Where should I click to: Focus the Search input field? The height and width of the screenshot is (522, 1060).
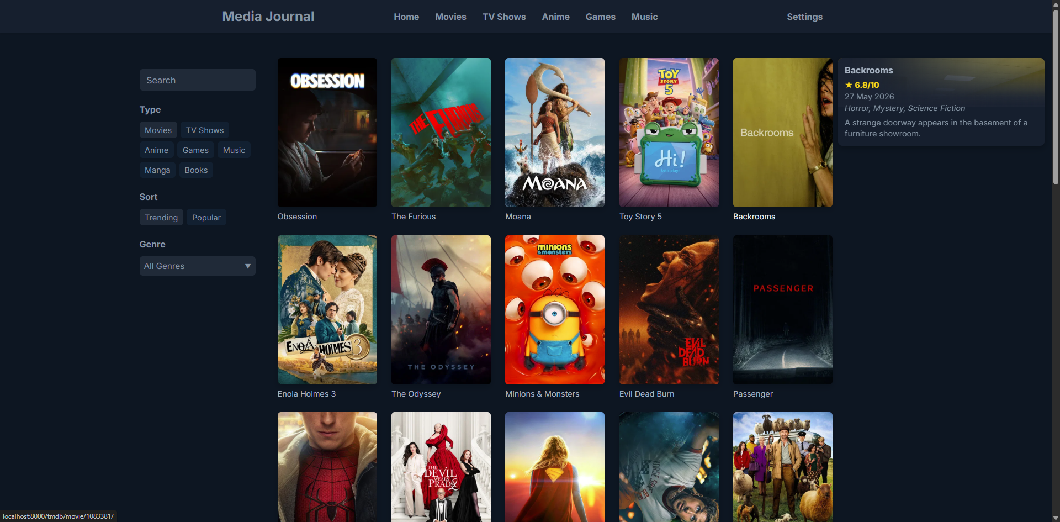coord(197,80)
